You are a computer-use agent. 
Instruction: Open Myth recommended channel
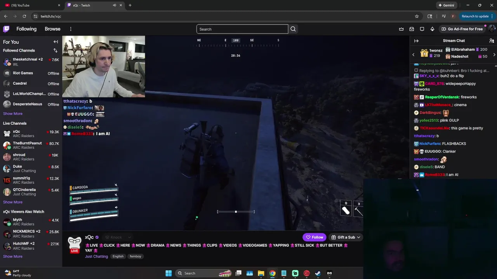click(x=31, y=222)
